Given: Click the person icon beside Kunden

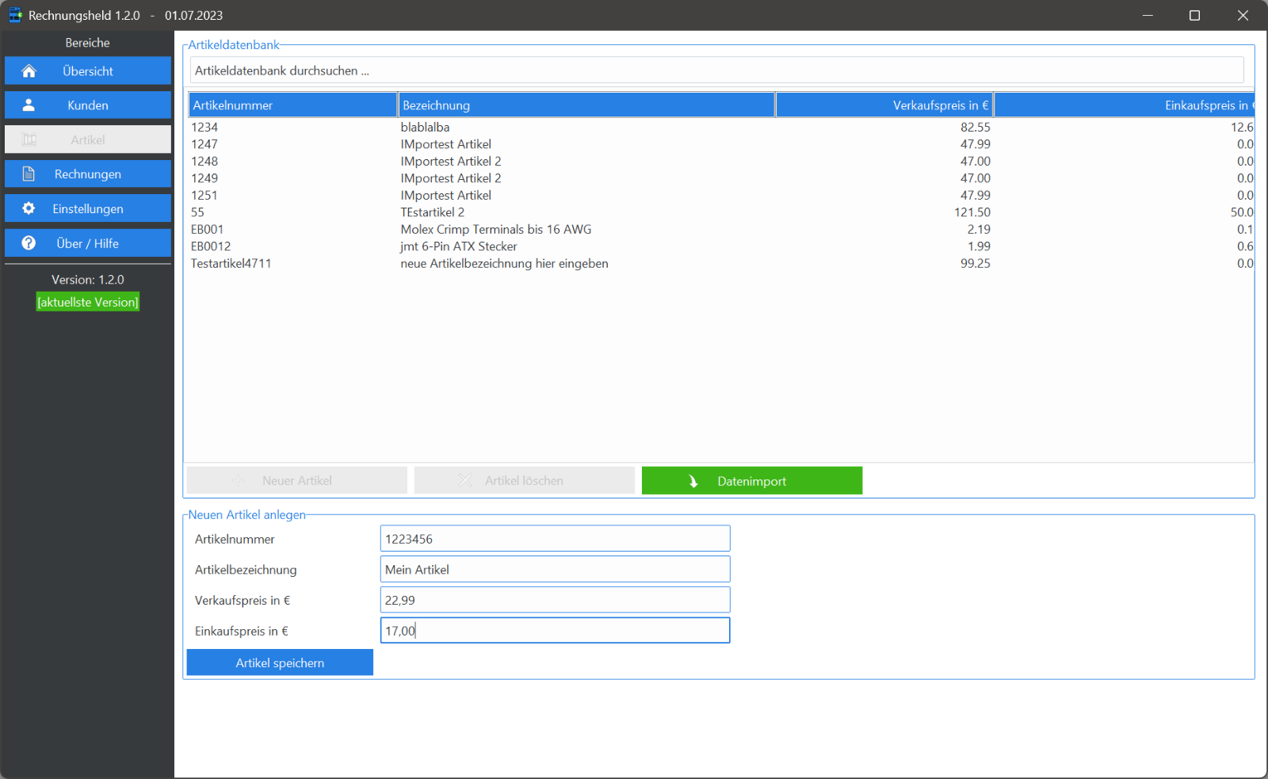Looking at the screenshot, I should (x=29, y=105).
